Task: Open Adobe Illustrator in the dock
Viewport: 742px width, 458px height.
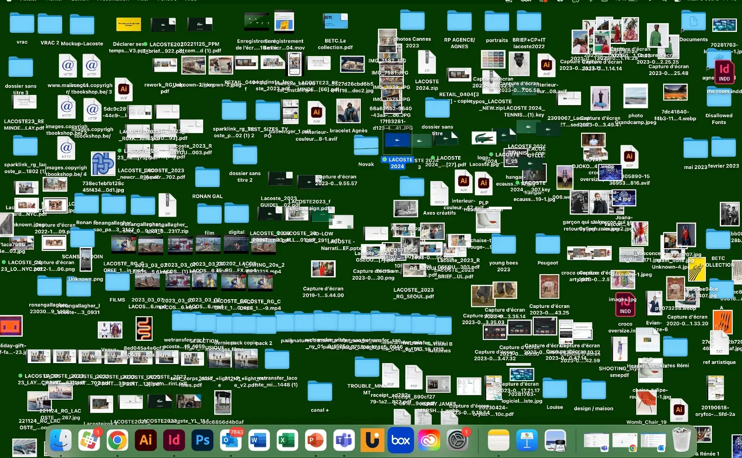Action: coord(146,440)
